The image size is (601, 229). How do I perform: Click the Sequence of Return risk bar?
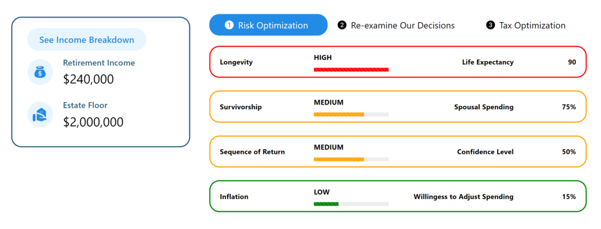351,159
